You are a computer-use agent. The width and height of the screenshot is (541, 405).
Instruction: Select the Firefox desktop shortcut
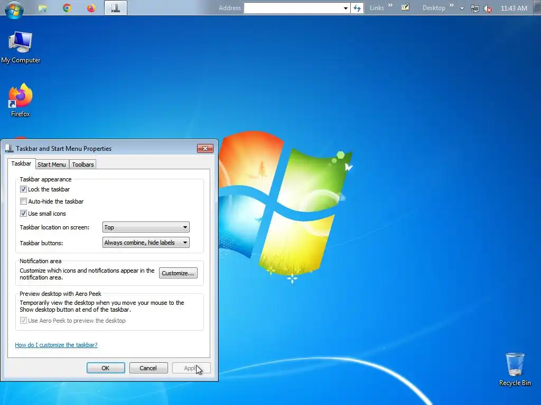pos(21,100)
